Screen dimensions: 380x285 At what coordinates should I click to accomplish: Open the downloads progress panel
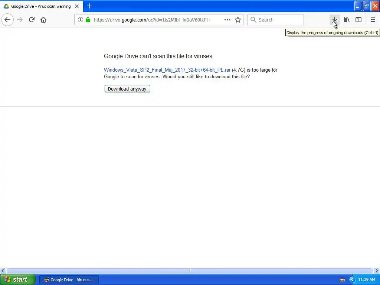(334, 20)
